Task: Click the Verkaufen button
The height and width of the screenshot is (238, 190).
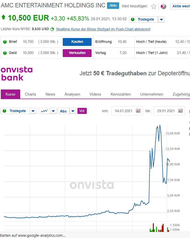Action: (77, 53)
